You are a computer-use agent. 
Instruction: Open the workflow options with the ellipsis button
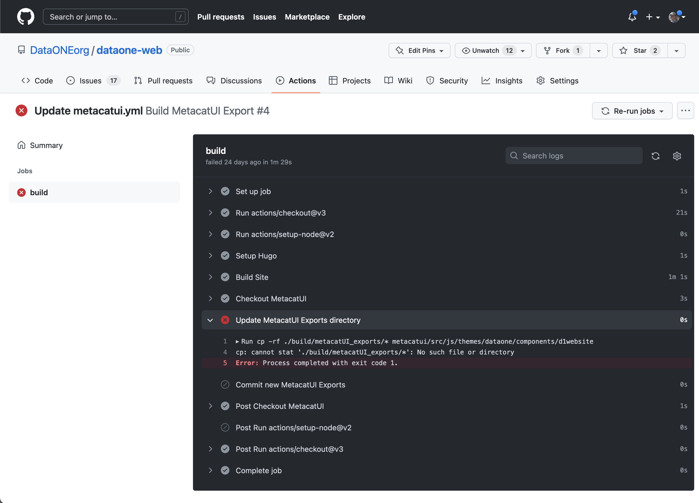coord(685,111)
